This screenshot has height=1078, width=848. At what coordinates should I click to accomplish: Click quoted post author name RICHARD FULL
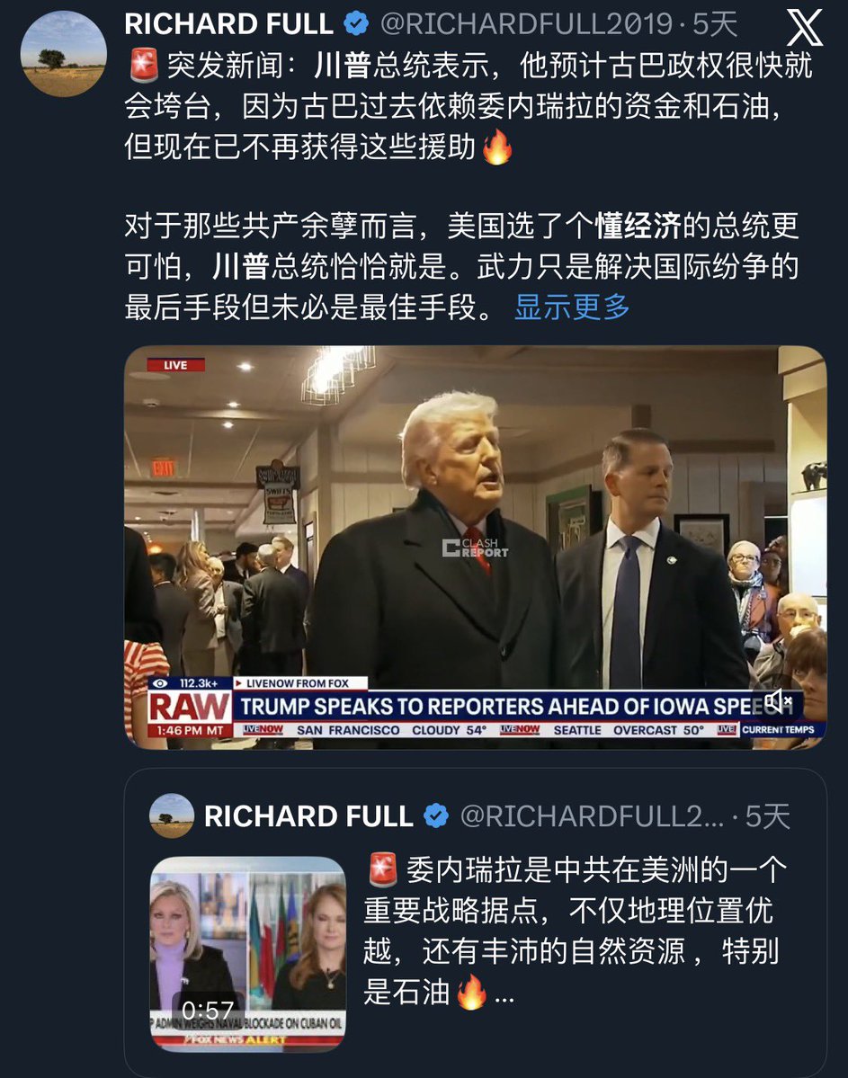[308, 816]
